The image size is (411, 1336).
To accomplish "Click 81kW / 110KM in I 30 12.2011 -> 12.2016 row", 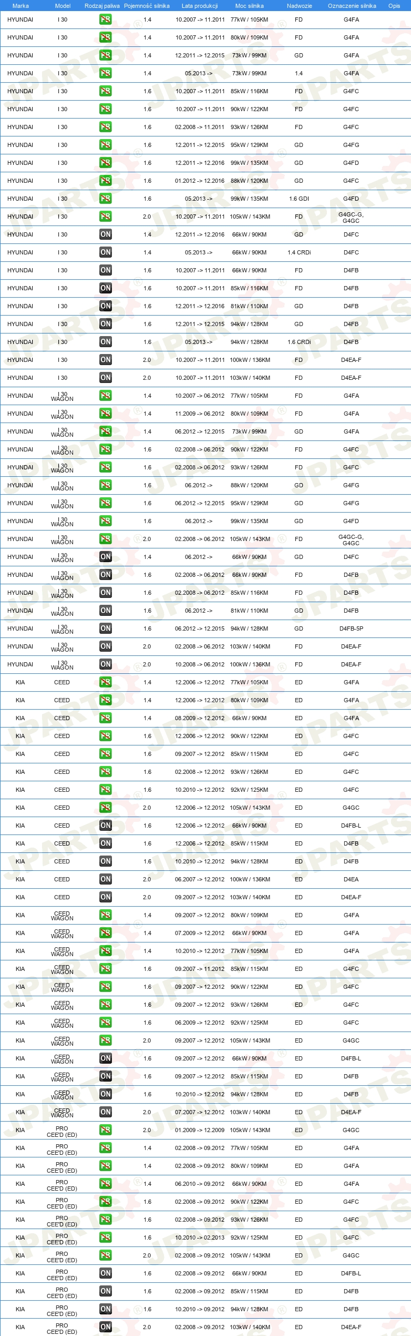I will 249,306.
